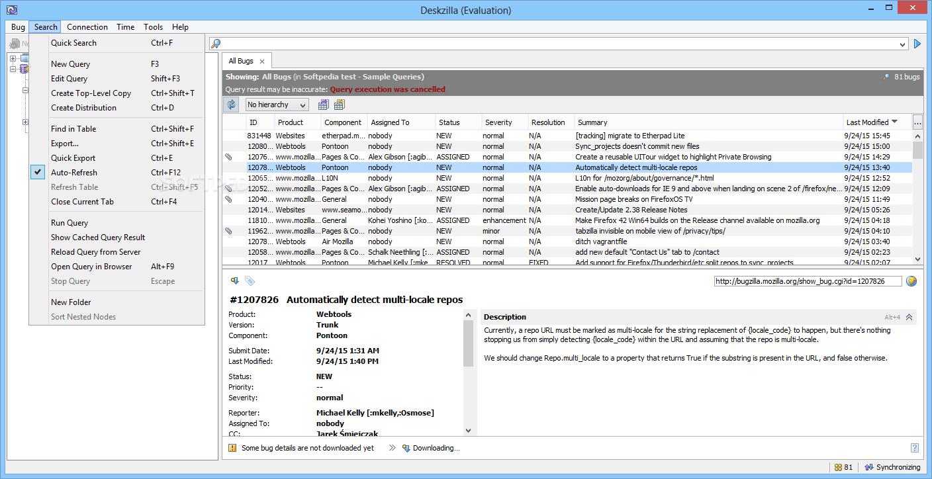Sort by the Summary column header
The image size is (932, 479).
(708, 122)
